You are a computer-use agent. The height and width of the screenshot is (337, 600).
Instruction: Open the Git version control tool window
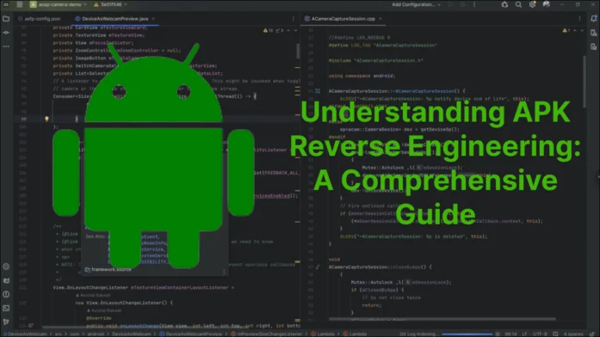click(x=6, y=322)
